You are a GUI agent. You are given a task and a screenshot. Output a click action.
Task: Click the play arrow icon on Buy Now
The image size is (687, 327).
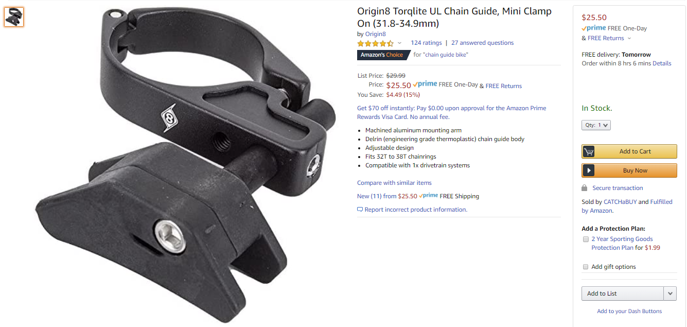point(589,170)
